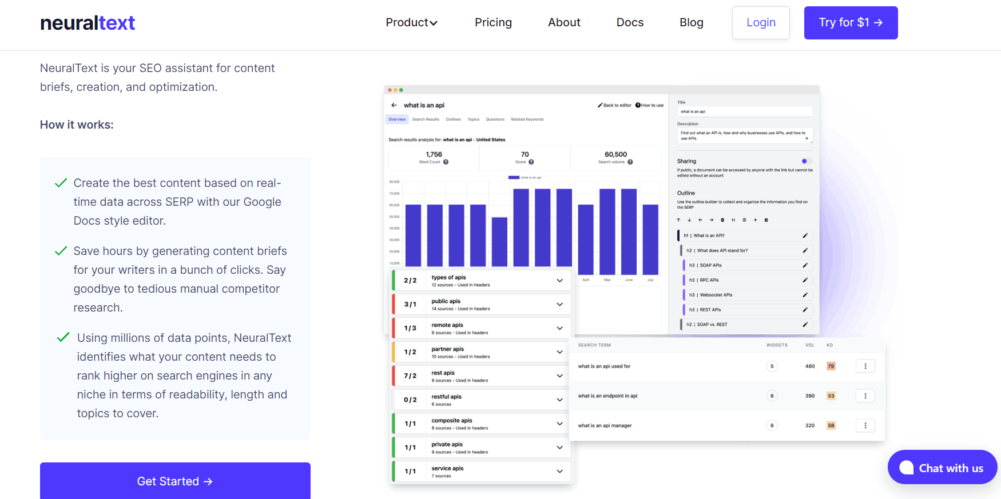Edit the 'What does API stand for?' heading
1001x499 pixels.
pos(805,250)
